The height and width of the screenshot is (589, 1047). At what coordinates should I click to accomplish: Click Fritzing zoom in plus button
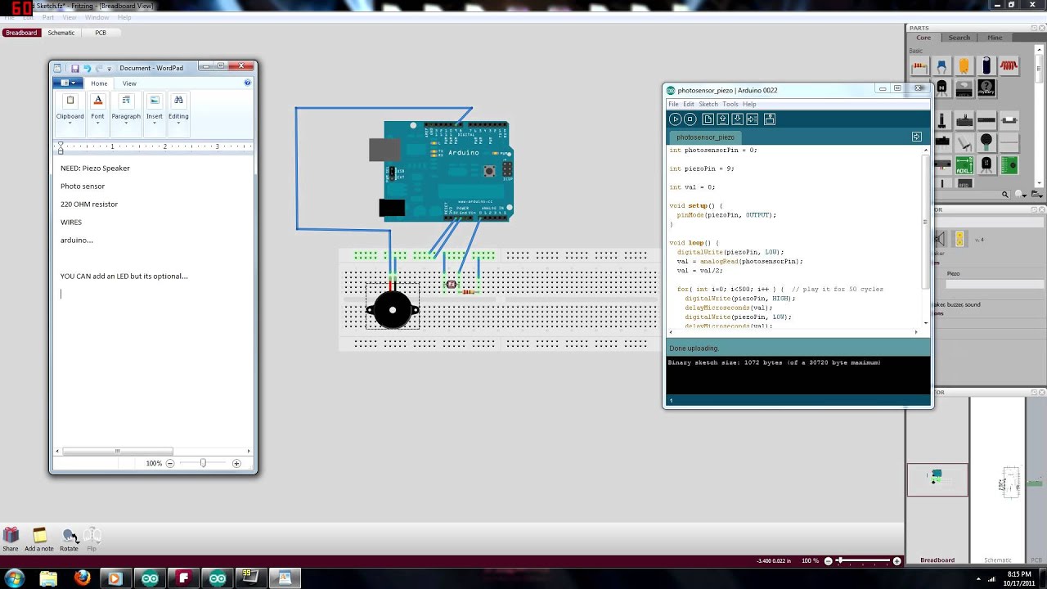896,561
